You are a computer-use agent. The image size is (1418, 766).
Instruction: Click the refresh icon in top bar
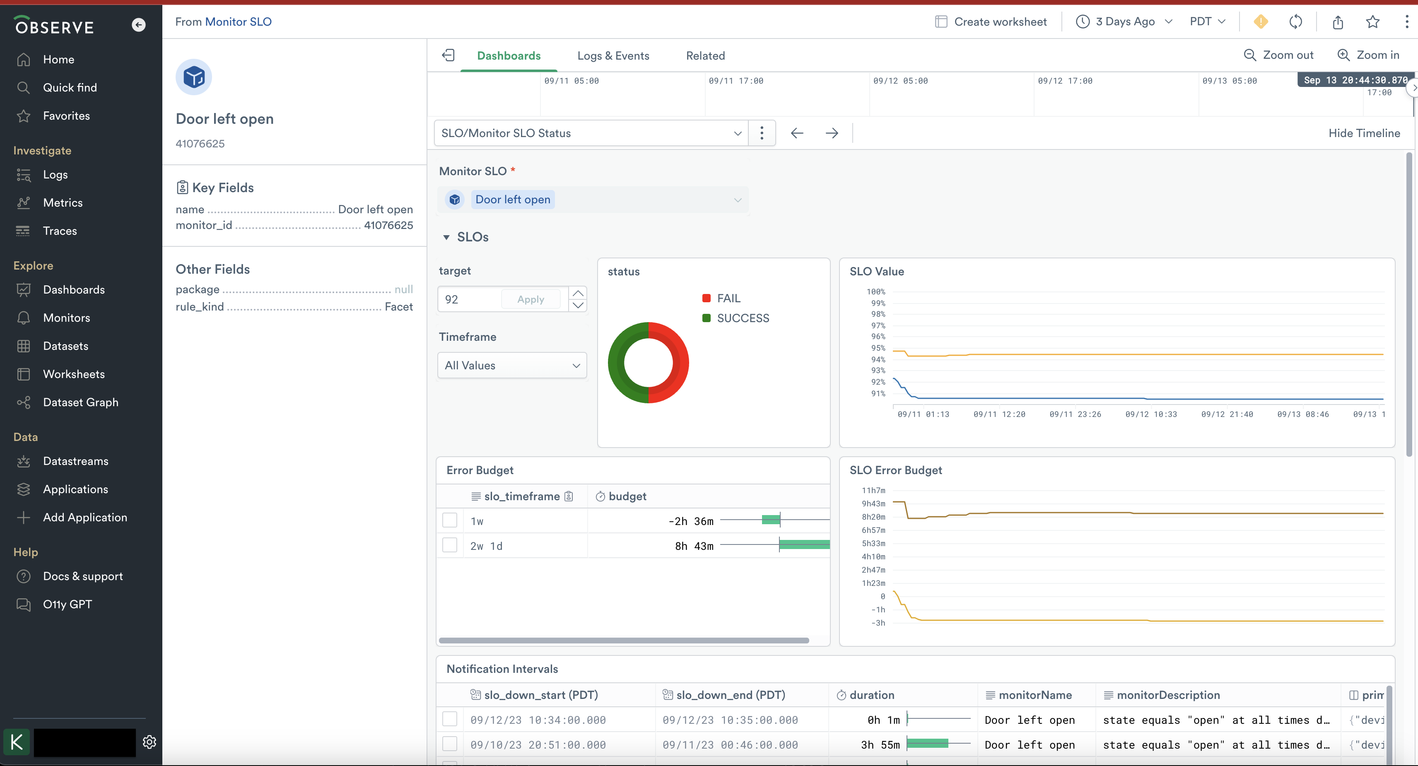[1296, 22]
